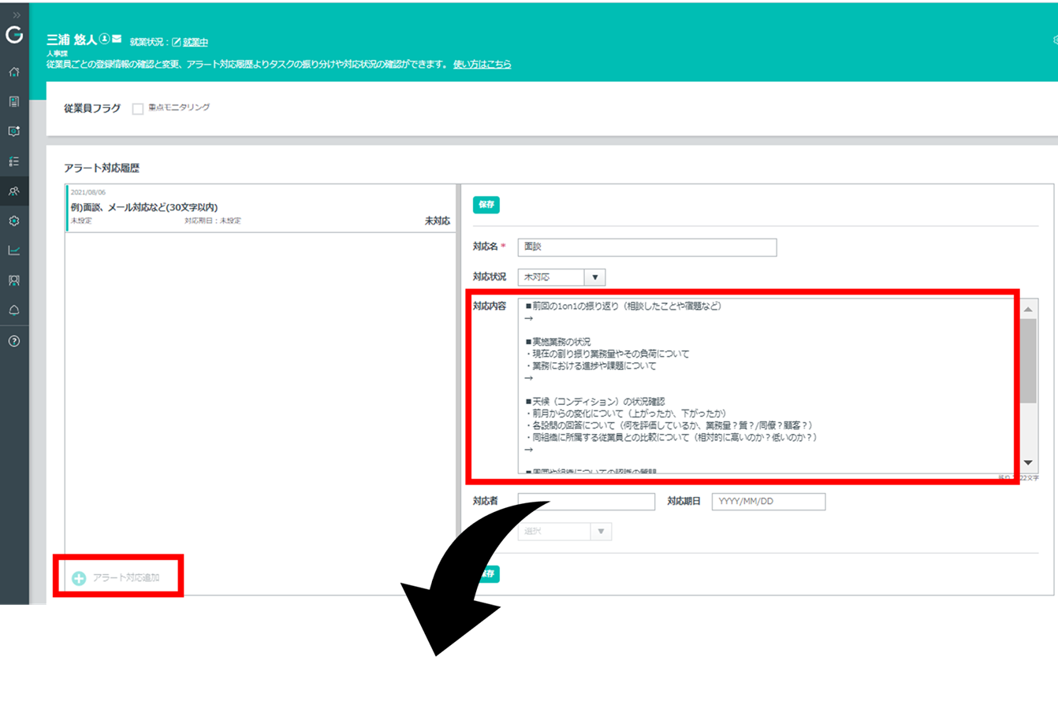The image size is (1058, 701).
Task: Click the 対応者 input field
Action: pyautogui.click(x=587, y=502)
